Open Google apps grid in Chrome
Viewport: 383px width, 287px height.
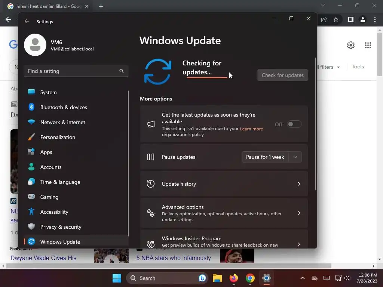368,45
